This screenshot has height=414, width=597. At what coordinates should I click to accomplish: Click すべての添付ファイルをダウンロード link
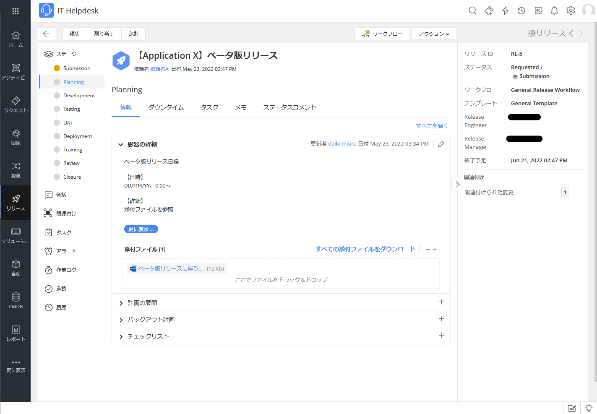point(365,249)
